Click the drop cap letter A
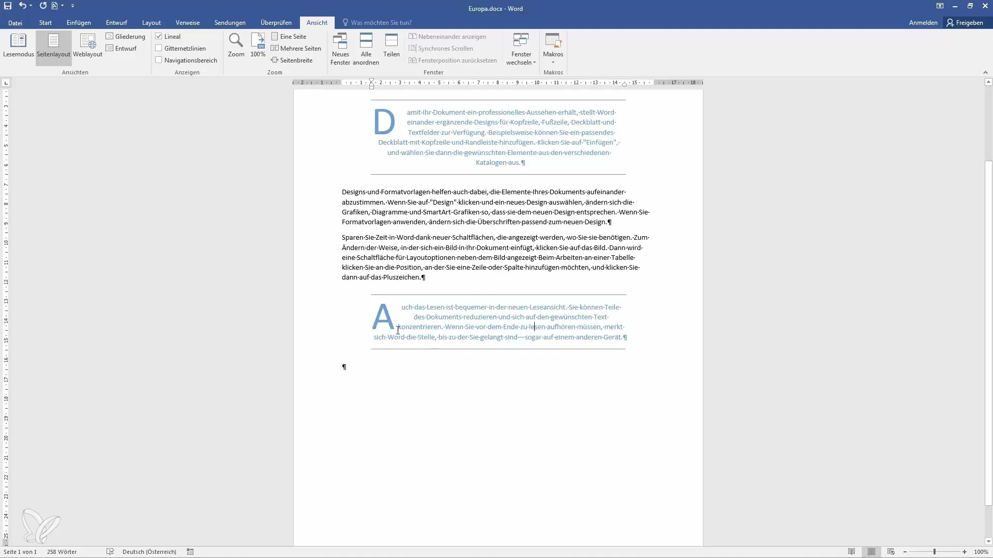This screenshot has width=993, height=558. 383,316
